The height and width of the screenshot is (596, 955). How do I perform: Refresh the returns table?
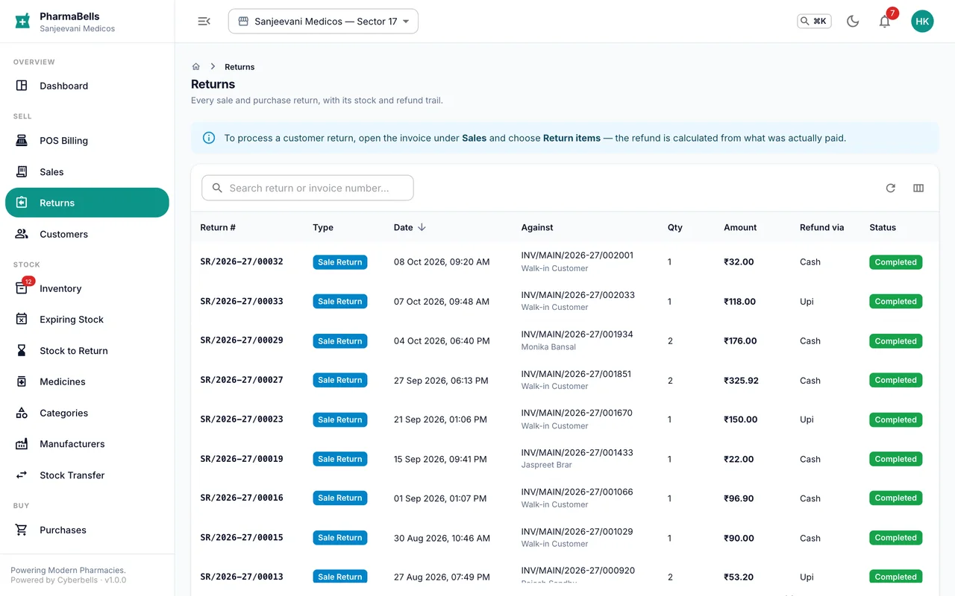point(890,188)
